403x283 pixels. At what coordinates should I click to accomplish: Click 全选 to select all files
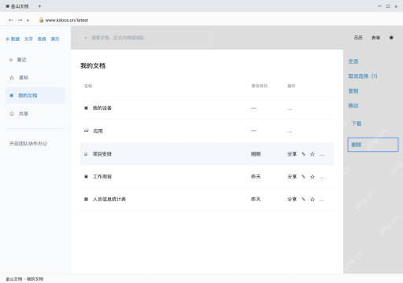point(353,61)
